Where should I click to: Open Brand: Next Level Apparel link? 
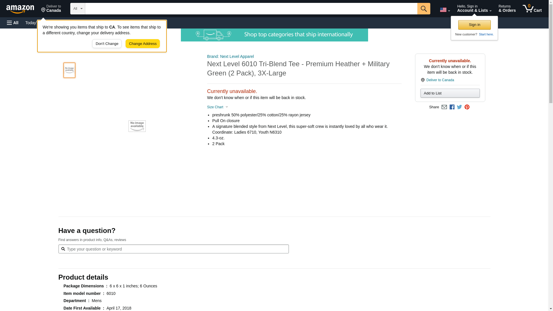click(230, 56)
